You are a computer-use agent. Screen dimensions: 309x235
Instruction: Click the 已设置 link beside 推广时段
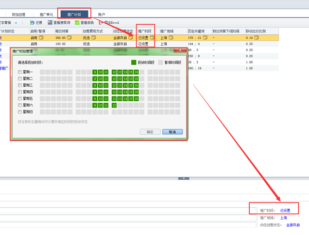(x=285, y=211)
